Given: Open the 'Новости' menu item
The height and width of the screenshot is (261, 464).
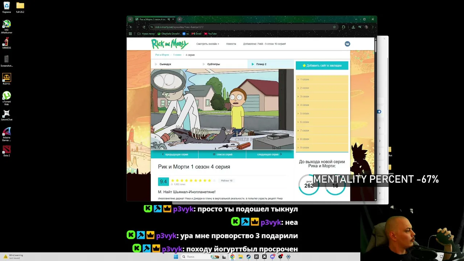Looking at the screenshot, I should tap(231, 44).
